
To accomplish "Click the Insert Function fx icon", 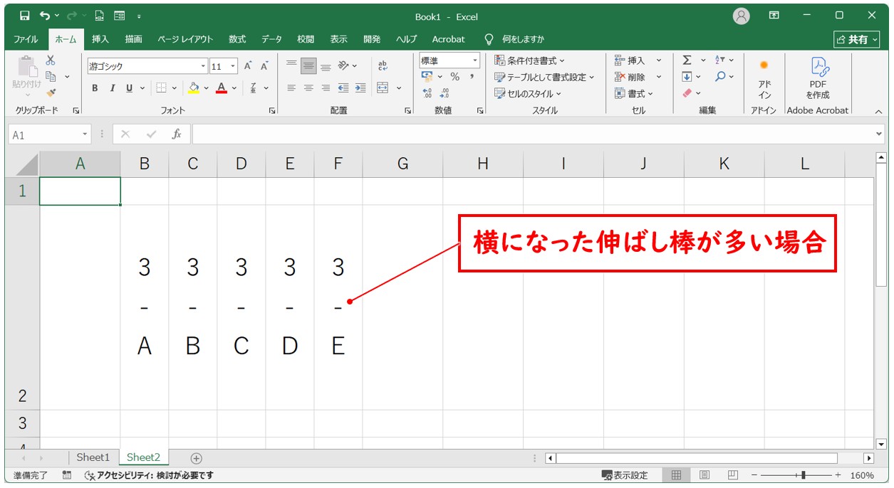I will 177,134.
